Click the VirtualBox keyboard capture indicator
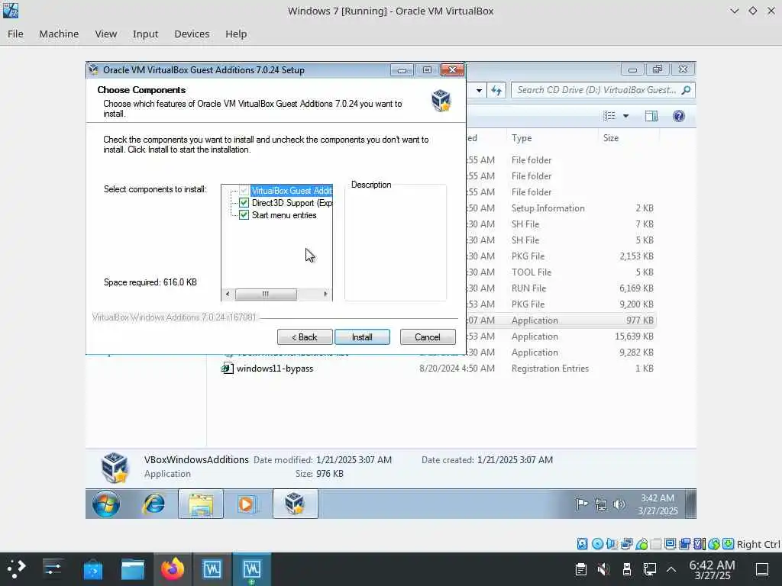Image resolution: width=782 pixels, height=586 pixels. pos(728,543)
